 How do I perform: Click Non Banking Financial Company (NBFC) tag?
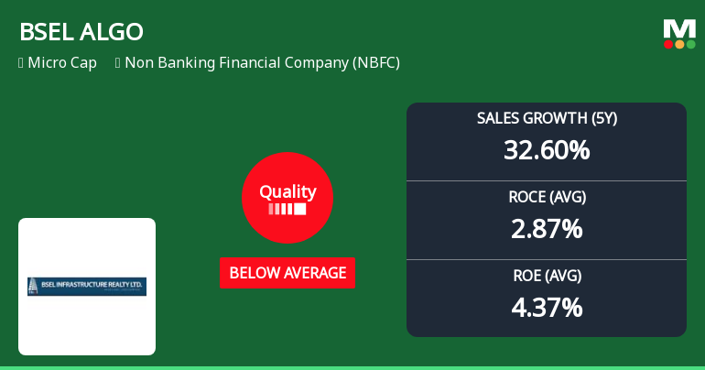pyautogui.click(x=262, y=63)
